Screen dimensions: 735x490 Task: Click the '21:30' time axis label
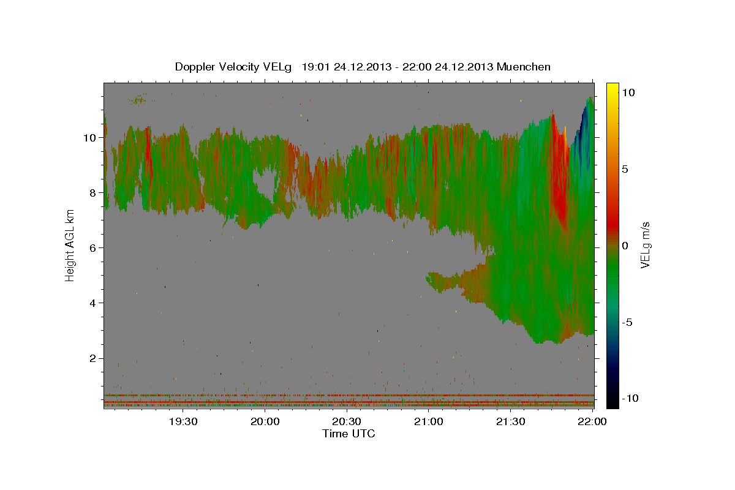click(x=510, y=421)
